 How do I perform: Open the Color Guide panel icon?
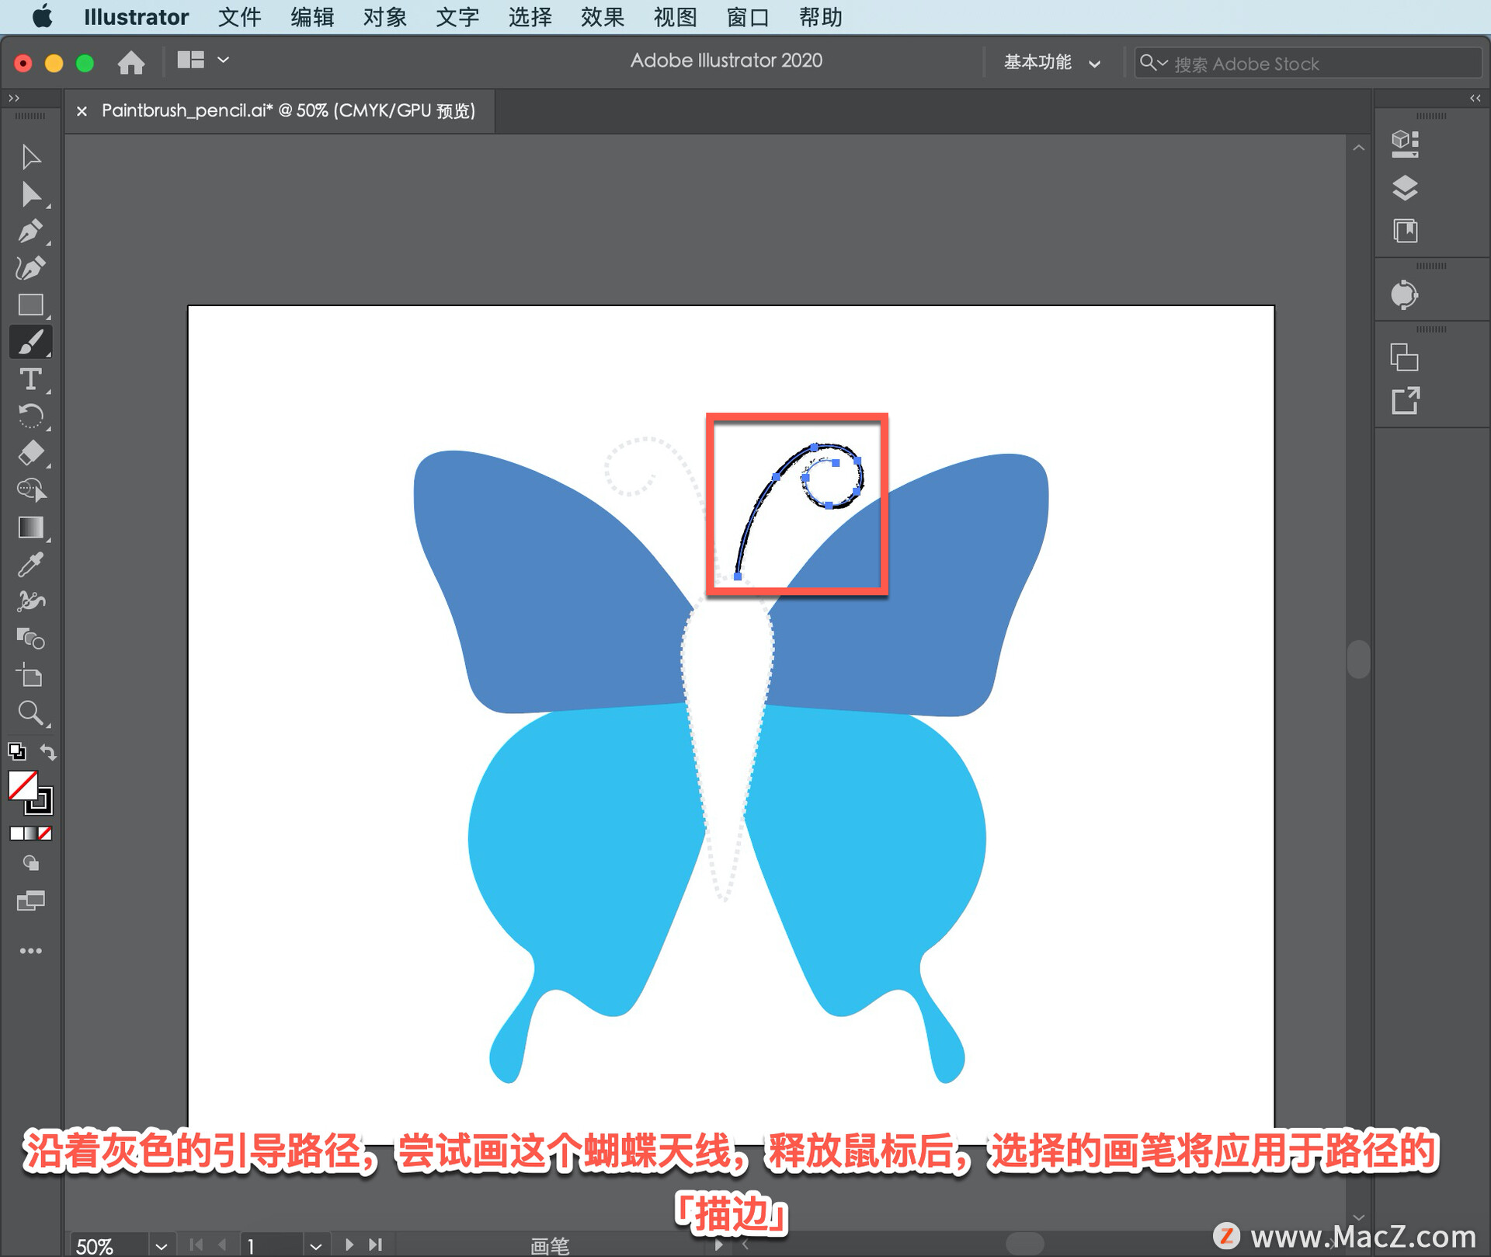1404,295
